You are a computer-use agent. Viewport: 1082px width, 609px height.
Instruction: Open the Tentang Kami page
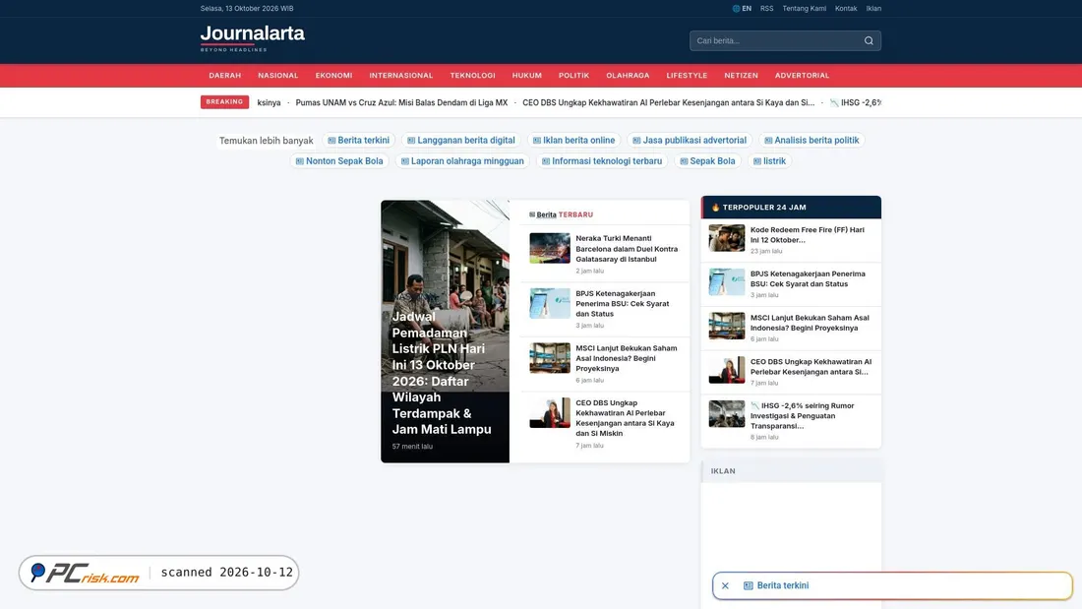[x=804, y=8]
